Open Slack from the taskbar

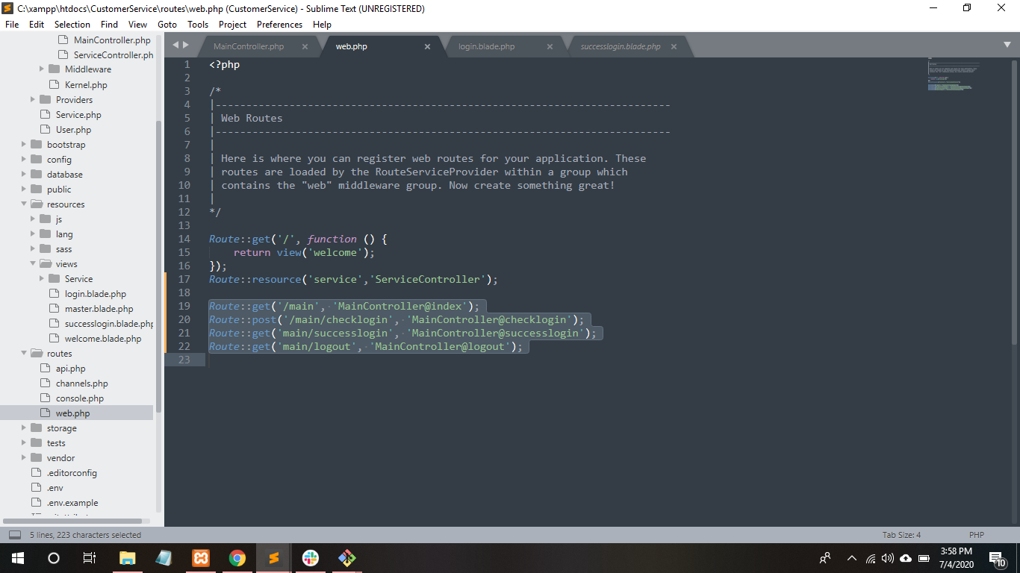click(311, 558)
